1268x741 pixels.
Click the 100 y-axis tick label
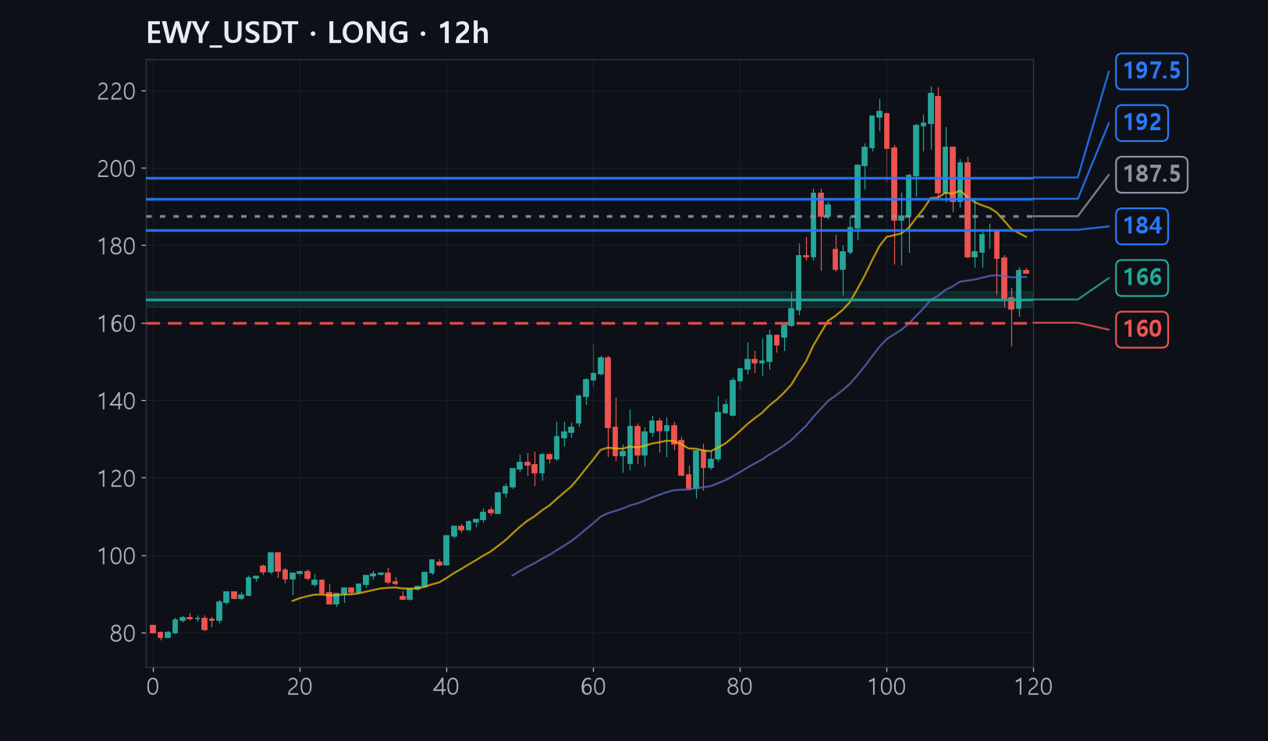(116, 555)
